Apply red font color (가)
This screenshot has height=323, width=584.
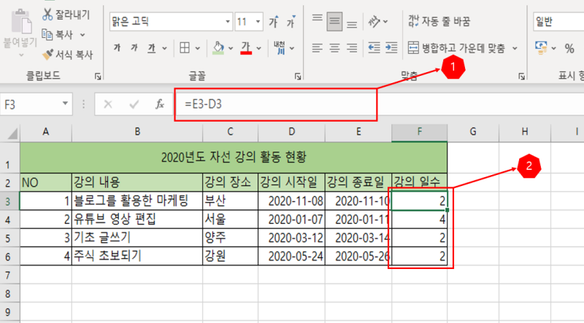pyautogui.click(x=246, y=48)
